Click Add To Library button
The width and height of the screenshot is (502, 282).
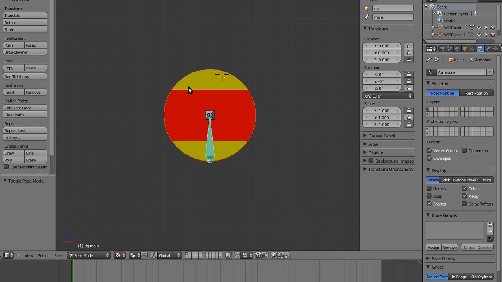click(25, 76)
